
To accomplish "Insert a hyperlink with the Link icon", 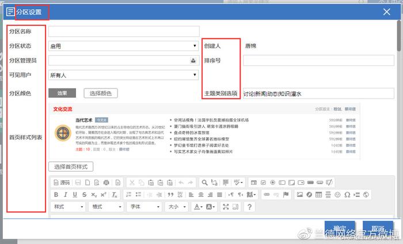I will click(x=267, y=195).
